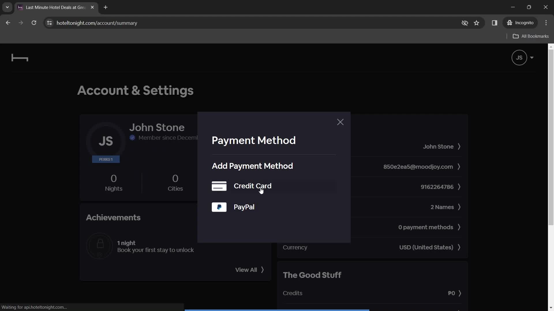Click the Achievements heading
This screenshot has height=311, width=554.
click(113, 217)
